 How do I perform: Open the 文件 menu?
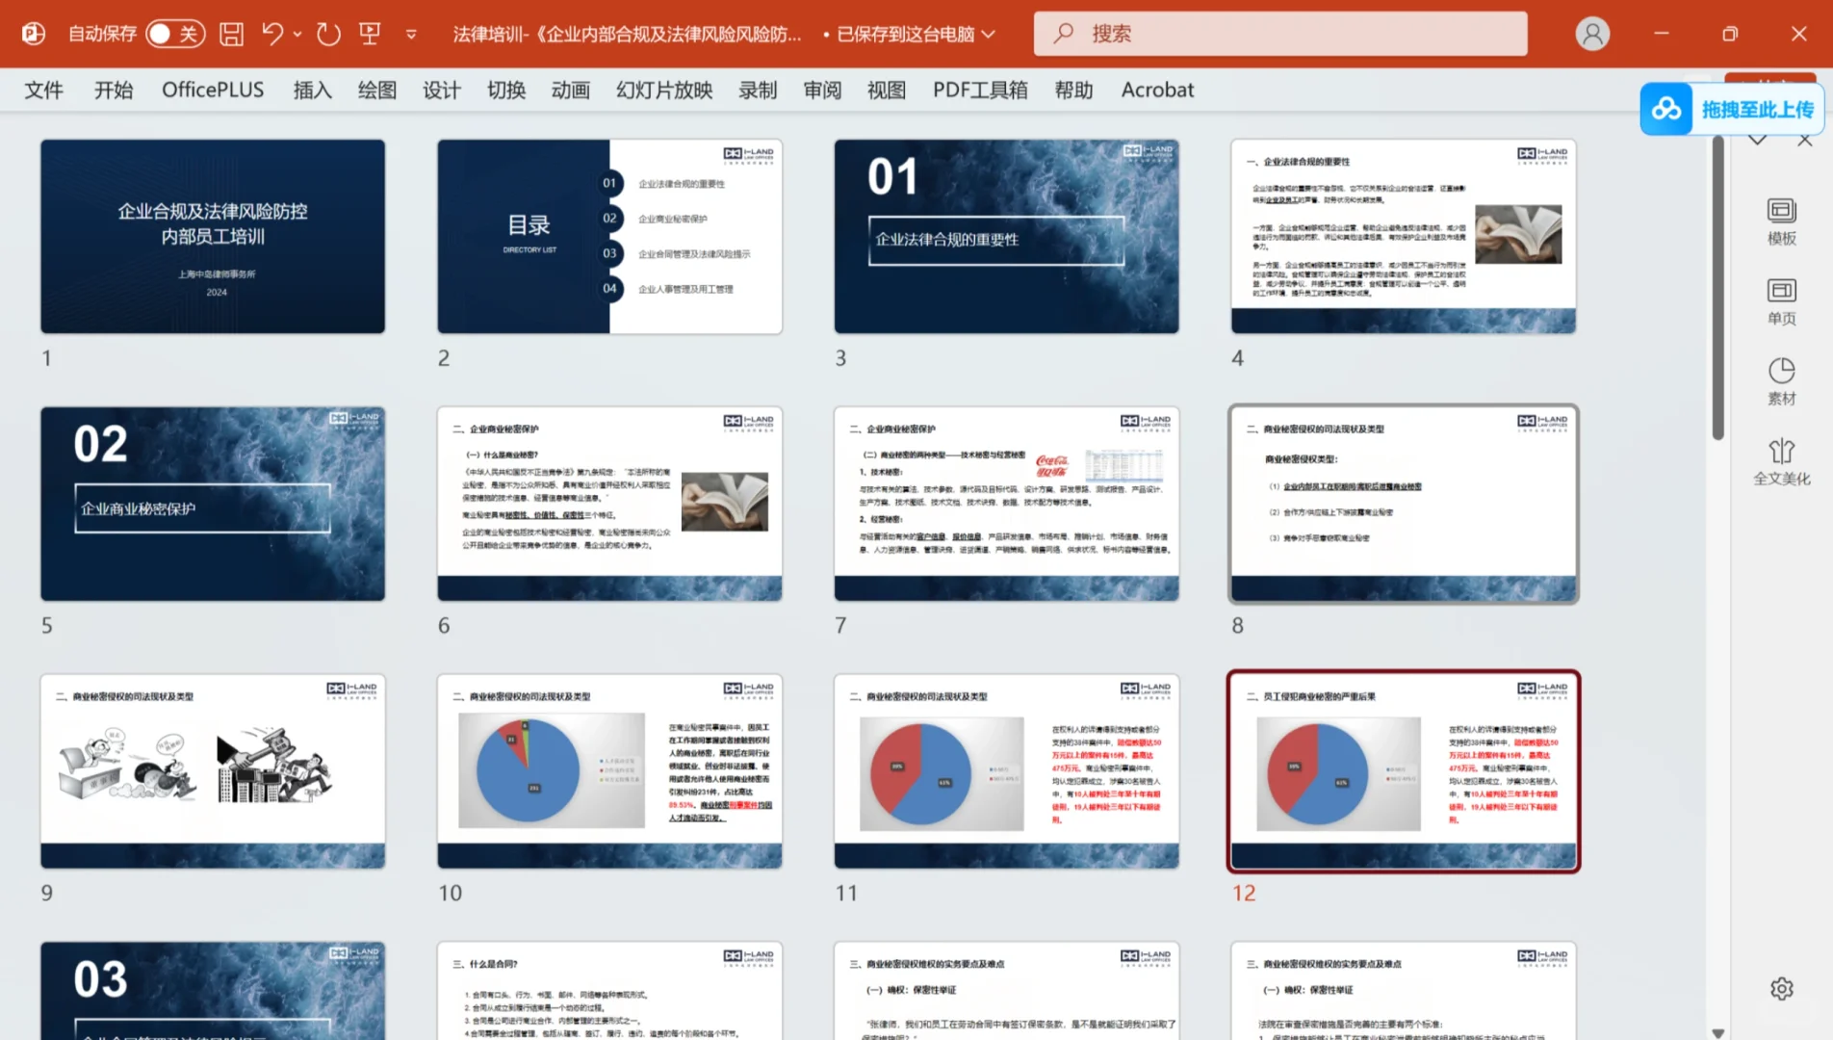click(x=44, y=90)
